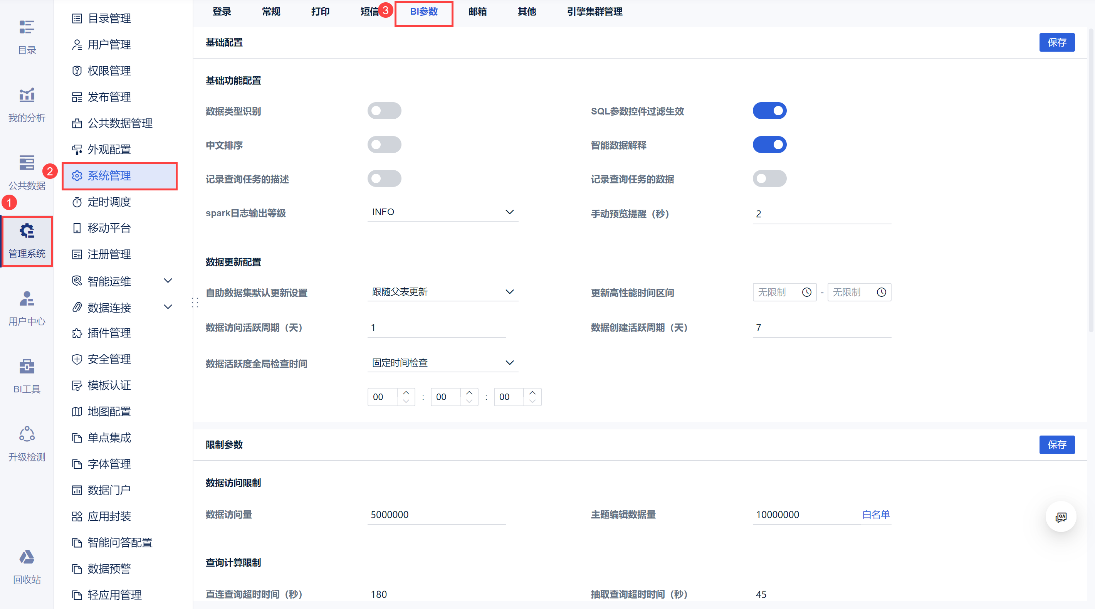The width and height of the screenshot is (1095, 609).
Task: Turn on the 中文排序 switch
Action: pos(384,145)
